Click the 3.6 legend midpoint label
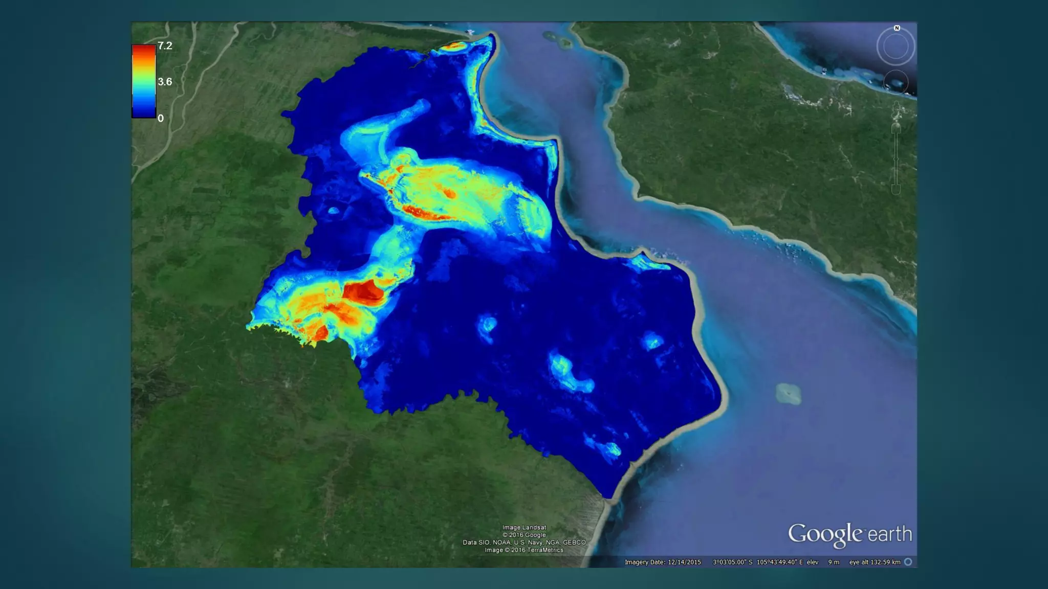The height and width of the screenshot is (589, 1048). click(165, 82)
